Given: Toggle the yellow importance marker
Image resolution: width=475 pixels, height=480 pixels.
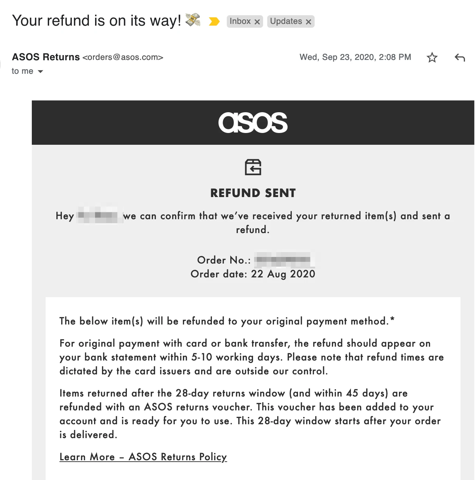Looking at the screenshot, I should 214,21.
